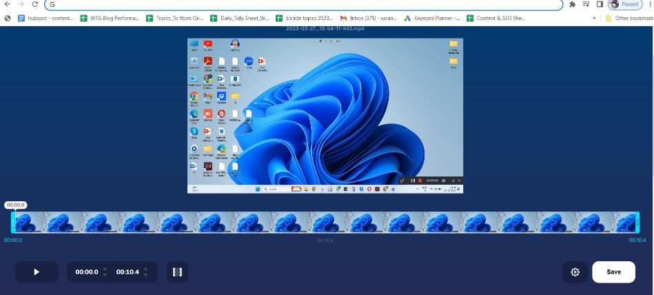Open the WTG Blog Performa bookmark
654x295 pixels.
109,18
